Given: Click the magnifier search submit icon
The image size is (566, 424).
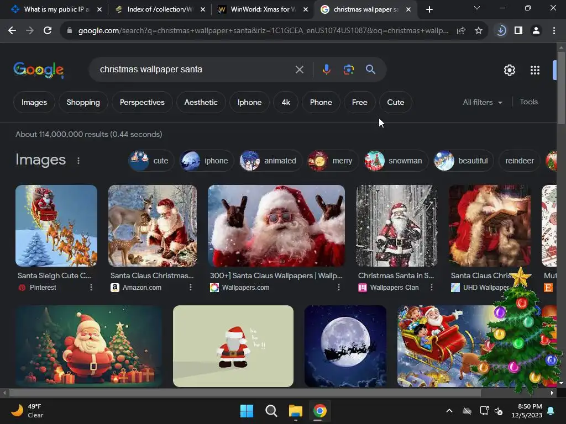Looking at the screenshot, I should [x=370, y=70].
